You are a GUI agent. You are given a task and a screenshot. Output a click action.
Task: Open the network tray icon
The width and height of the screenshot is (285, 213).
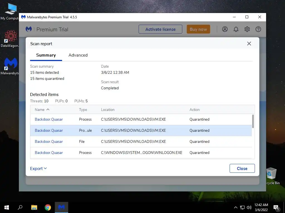[242, 207]
